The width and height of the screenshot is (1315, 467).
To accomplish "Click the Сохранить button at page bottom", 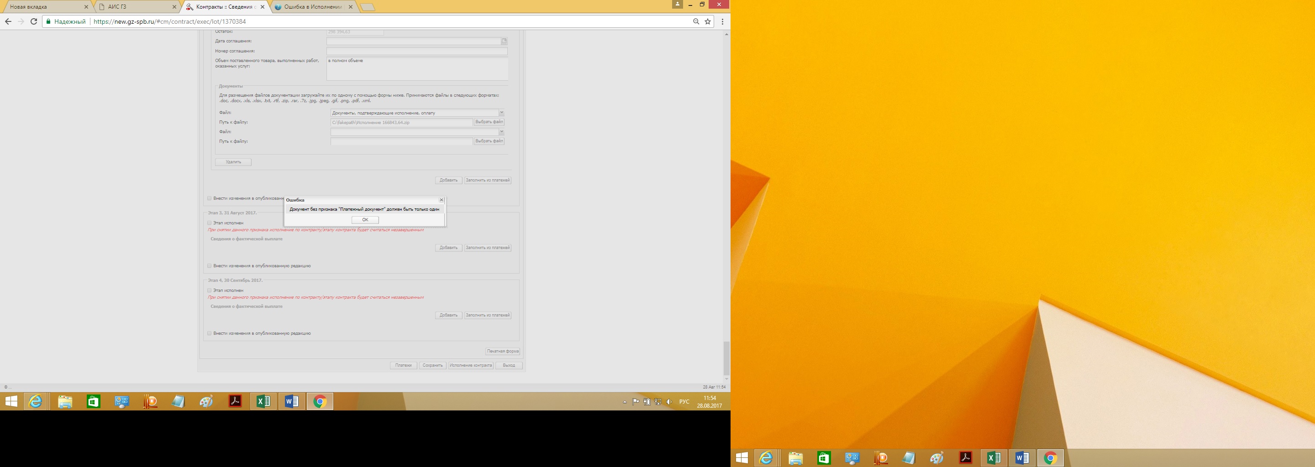I will point(432,366).
